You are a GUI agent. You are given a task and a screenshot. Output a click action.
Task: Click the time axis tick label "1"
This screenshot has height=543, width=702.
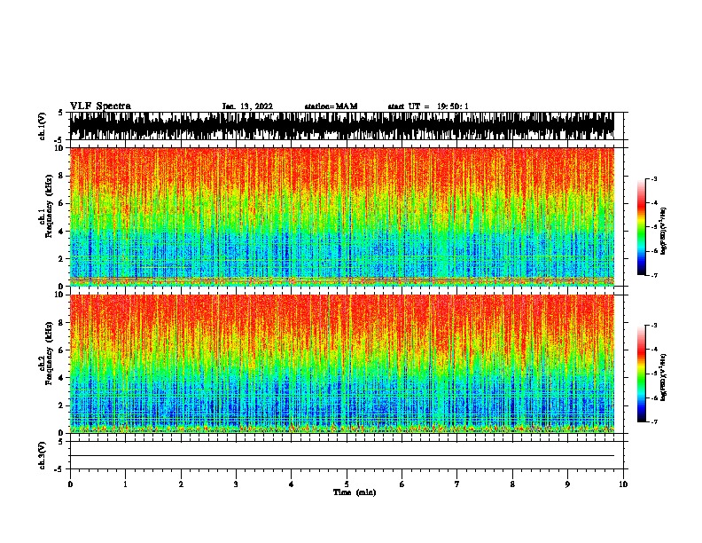(x=125, y=484)
